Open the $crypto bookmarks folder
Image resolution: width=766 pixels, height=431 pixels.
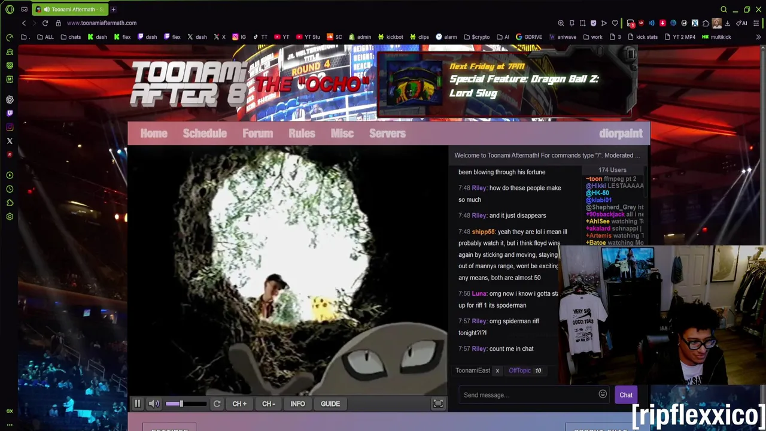[x=476, y=37]
